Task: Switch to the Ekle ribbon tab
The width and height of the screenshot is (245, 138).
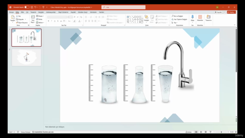Action: coord(22,12)
